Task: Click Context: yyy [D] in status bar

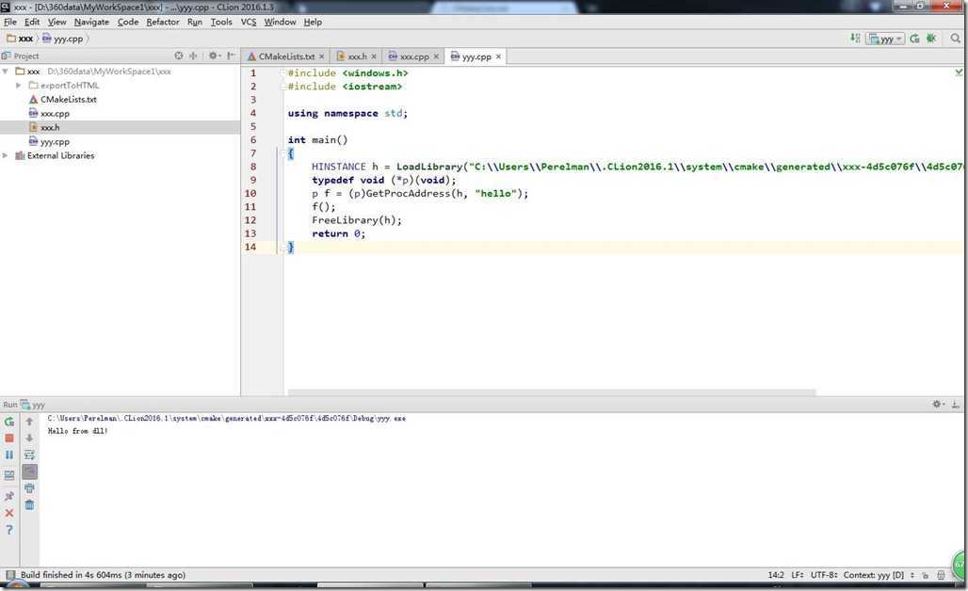Action: pyautogui.click(x=874, y=575)
